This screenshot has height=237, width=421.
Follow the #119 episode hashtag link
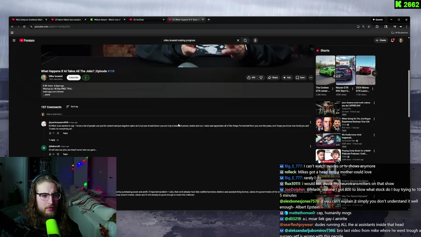click(111, 71)
